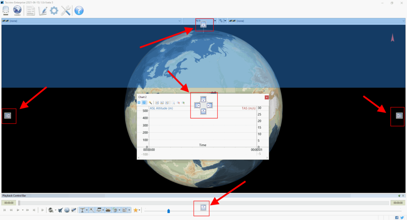Dock chart to bottom edge of main window
The image size is (407, 220).
203,207
